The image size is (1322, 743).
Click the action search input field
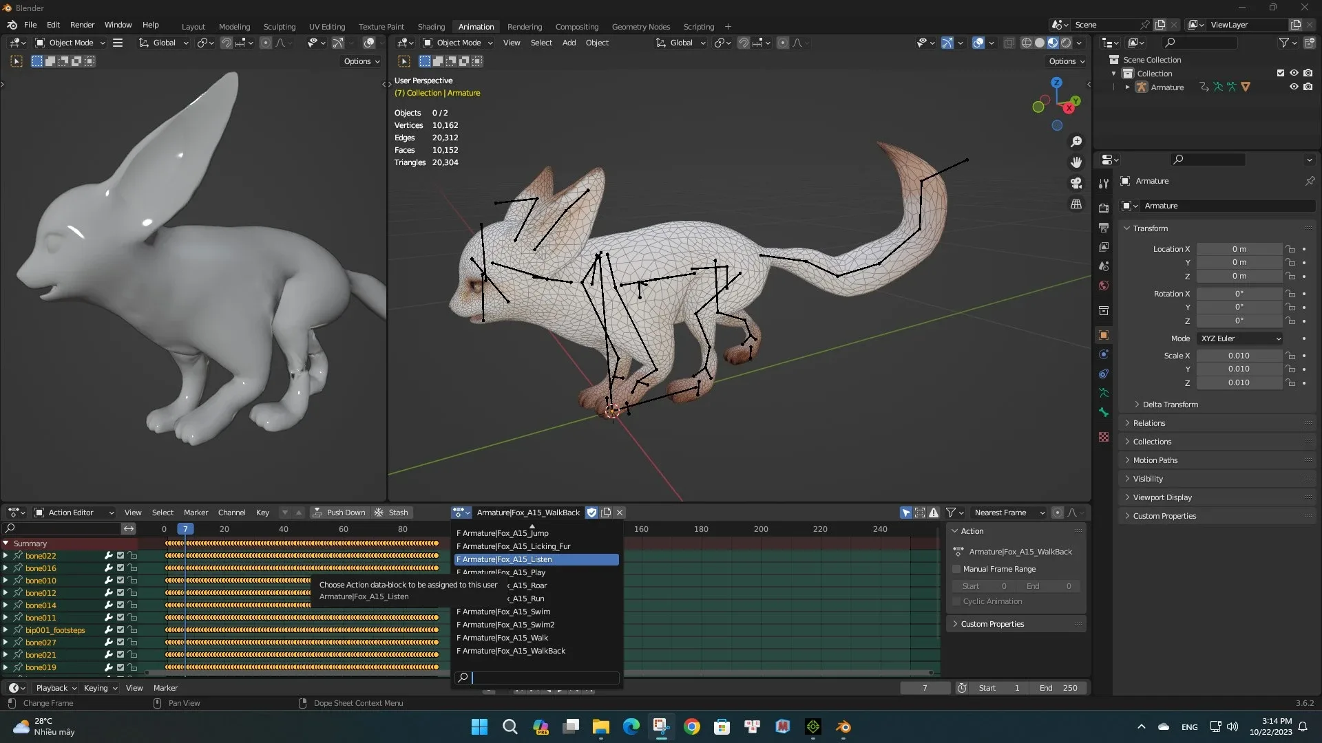pos(544,678)
